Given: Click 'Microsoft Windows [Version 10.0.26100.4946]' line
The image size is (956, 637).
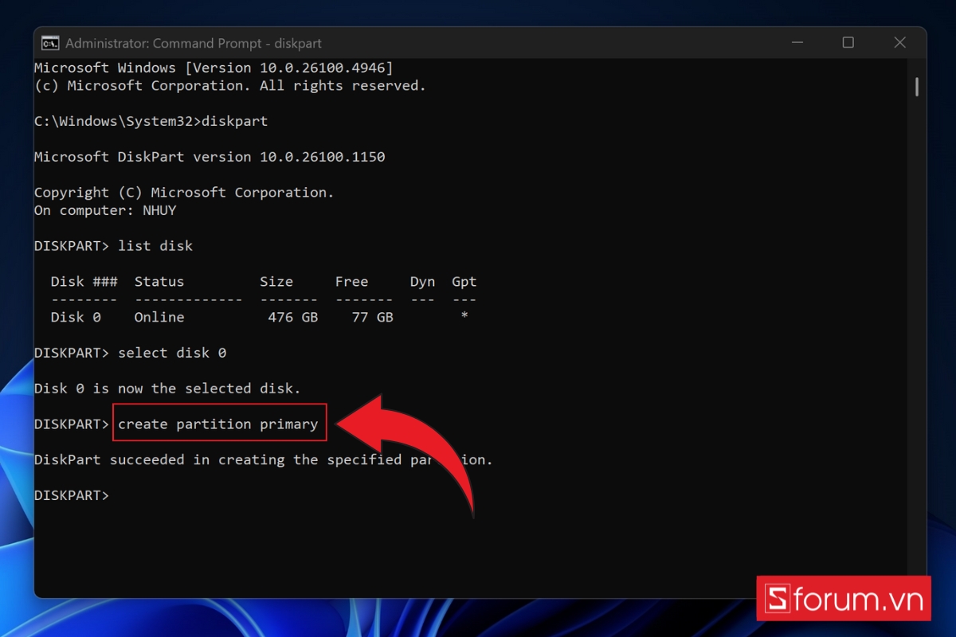Looking at the screenshot, I should pyautogui.click(x=214, y=68).
